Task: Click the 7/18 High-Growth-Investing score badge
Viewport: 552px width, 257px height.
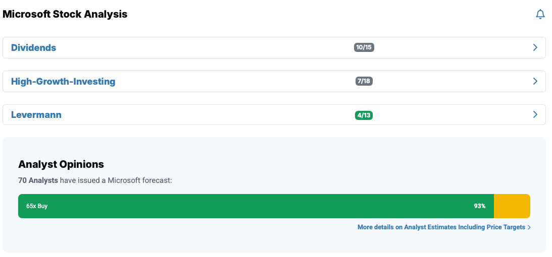Action: pyautogui.click(x=364, y=81)
